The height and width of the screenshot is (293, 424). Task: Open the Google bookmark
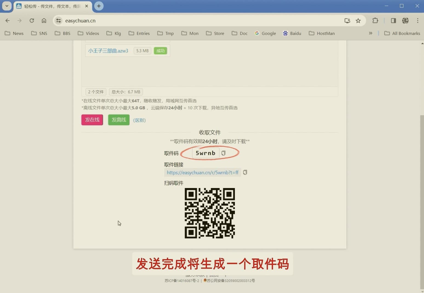[x=265, y=33]
